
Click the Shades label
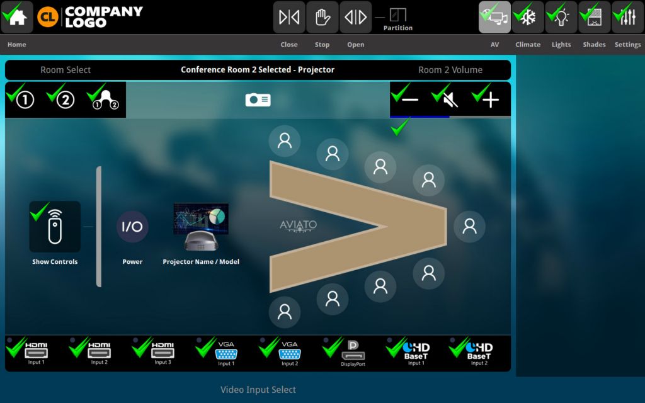tap(595, 45)
